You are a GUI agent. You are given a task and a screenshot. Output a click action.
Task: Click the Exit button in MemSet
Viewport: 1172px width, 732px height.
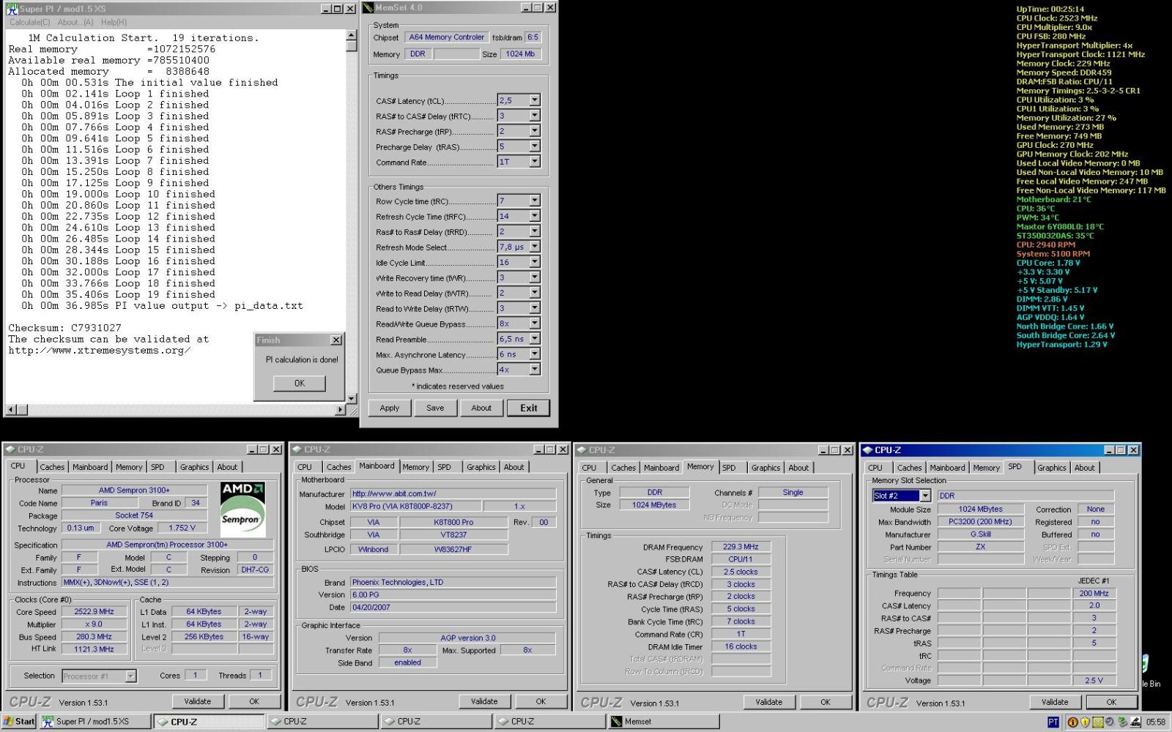[528, 408]
